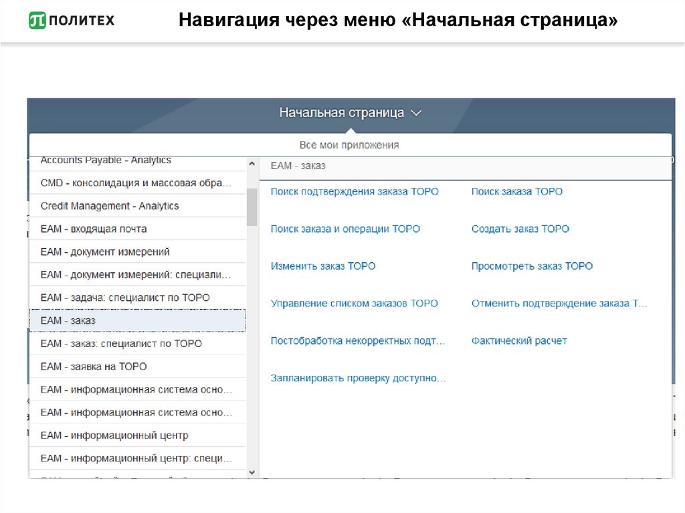Select EAM - задача: специалист по ТОРО
Image resolution: width=685 pixels, height=513 pixels.
pyautogui.click(x=125, y=298)
